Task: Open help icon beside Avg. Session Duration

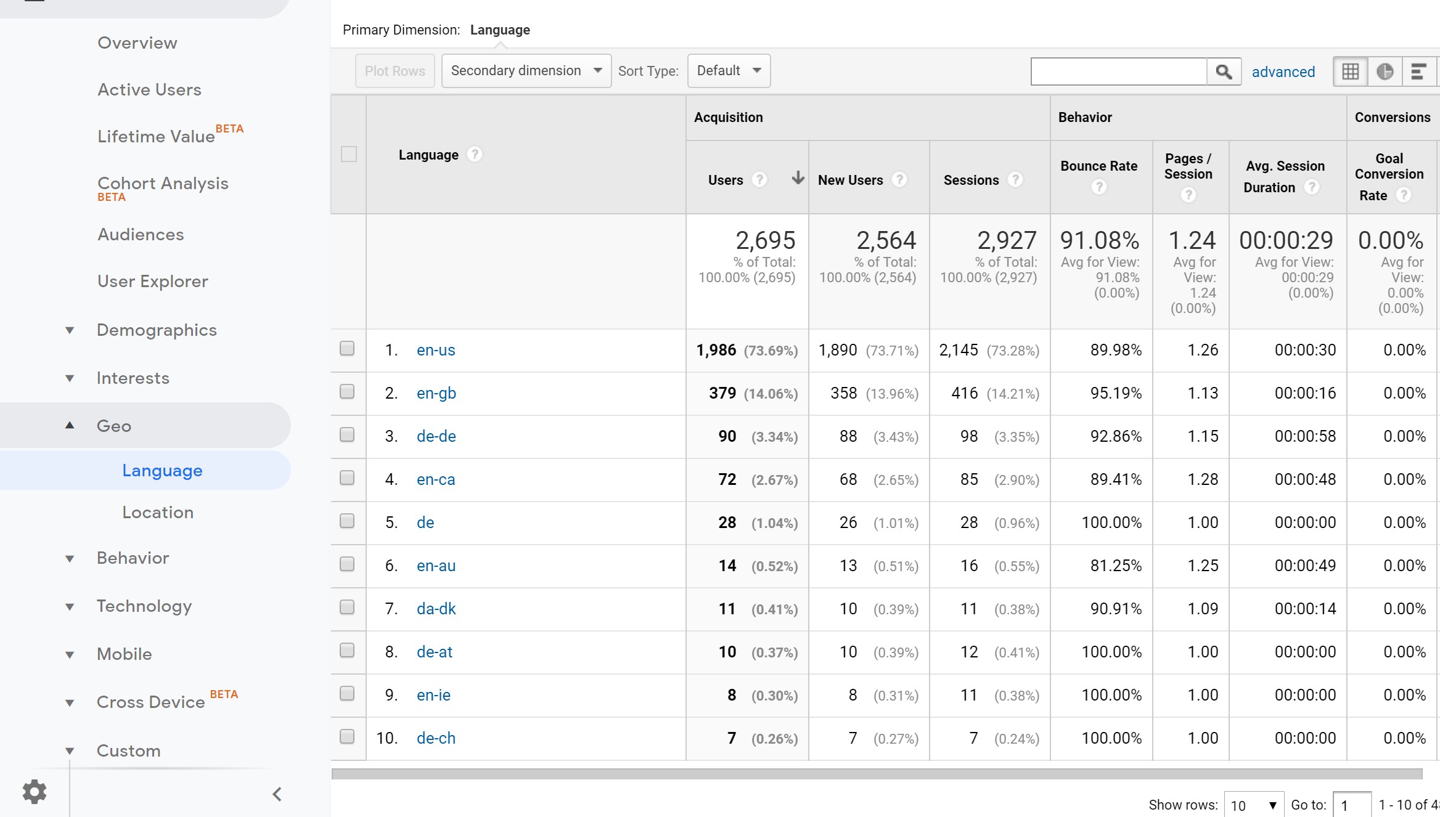Action: [x=1312, y=187]
